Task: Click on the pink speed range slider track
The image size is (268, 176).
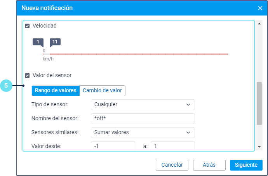Action: (x=138, y=54)
